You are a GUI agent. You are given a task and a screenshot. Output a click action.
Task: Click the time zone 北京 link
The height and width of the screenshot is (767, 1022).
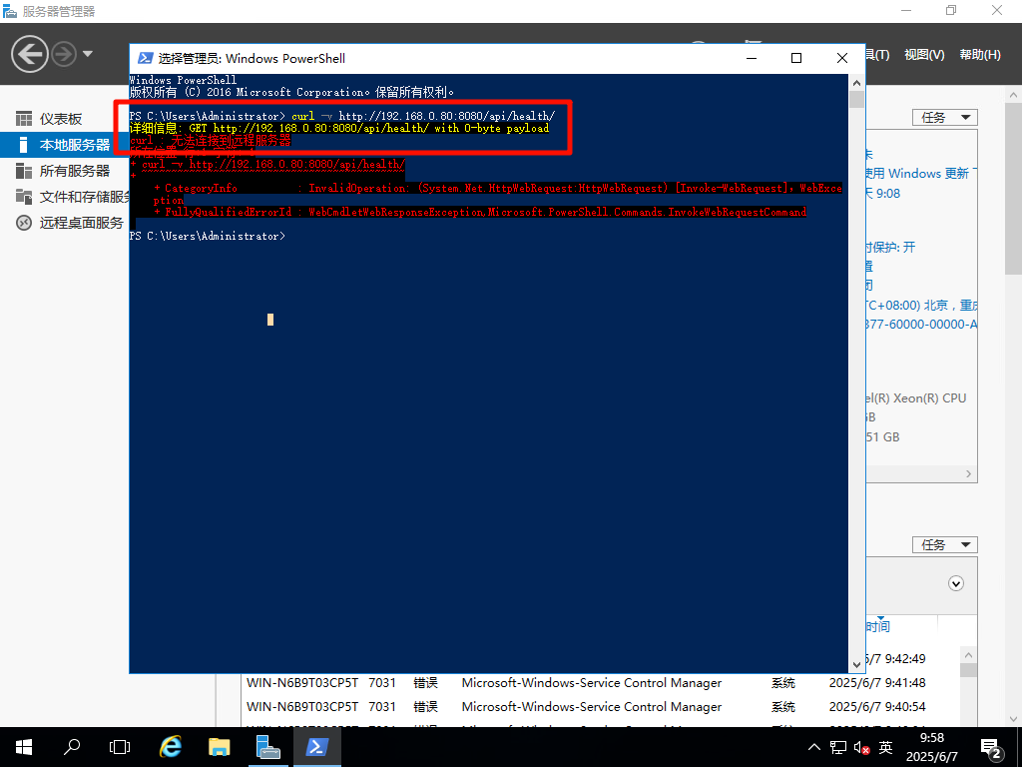coord(921,306)
